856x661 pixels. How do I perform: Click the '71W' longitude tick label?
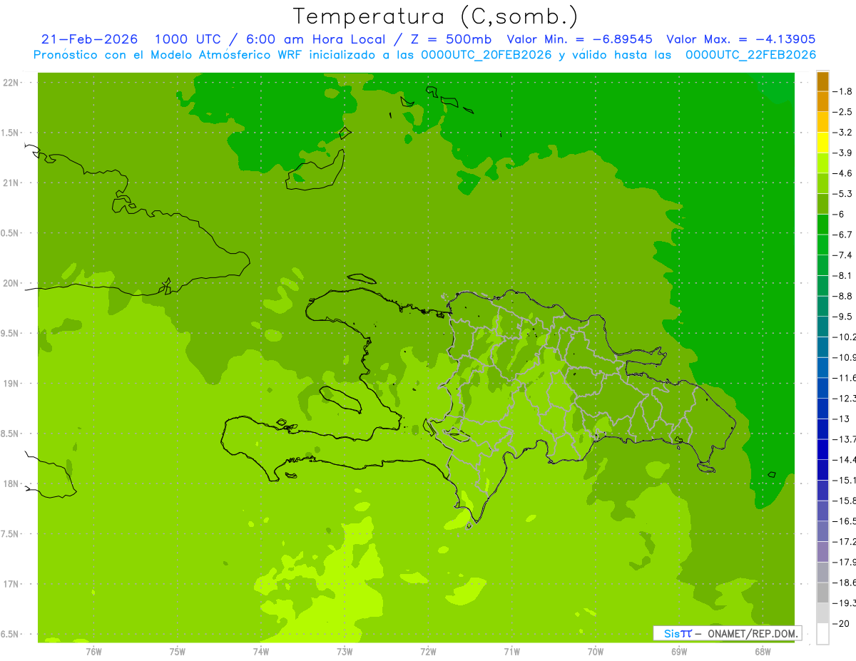click(x=511, y=650)
